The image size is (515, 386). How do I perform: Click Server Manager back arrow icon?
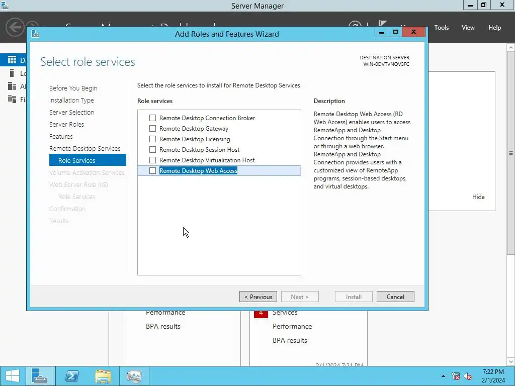(x=15, y=27)
